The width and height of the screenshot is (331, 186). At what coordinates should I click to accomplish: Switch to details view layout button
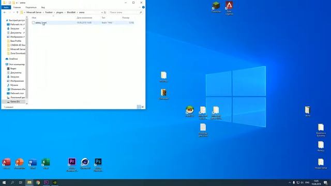pos(139,107)
